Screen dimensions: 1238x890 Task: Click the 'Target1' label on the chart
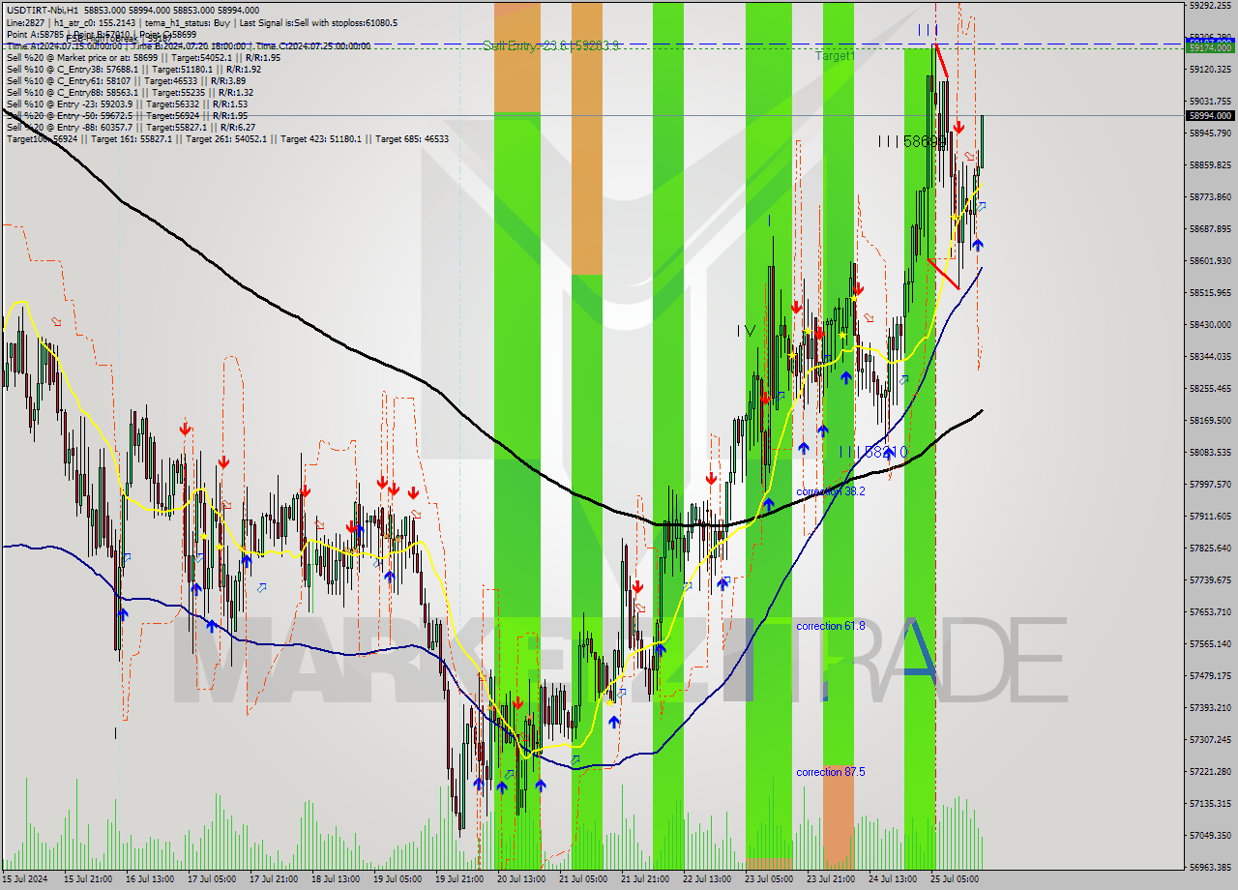coord(835,56)
